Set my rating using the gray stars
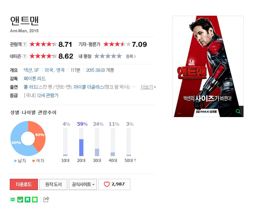The width and height of the screenshot is (255, 217). pyautogui.click(x=108, y=56)
